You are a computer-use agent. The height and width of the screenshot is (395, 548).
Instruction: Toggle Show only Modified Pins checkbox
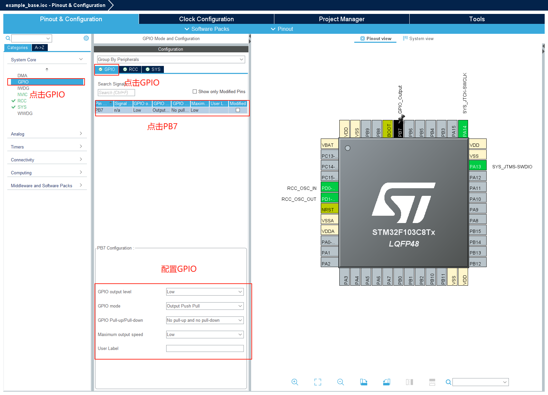pyautogui.click(x=195, y=91)
